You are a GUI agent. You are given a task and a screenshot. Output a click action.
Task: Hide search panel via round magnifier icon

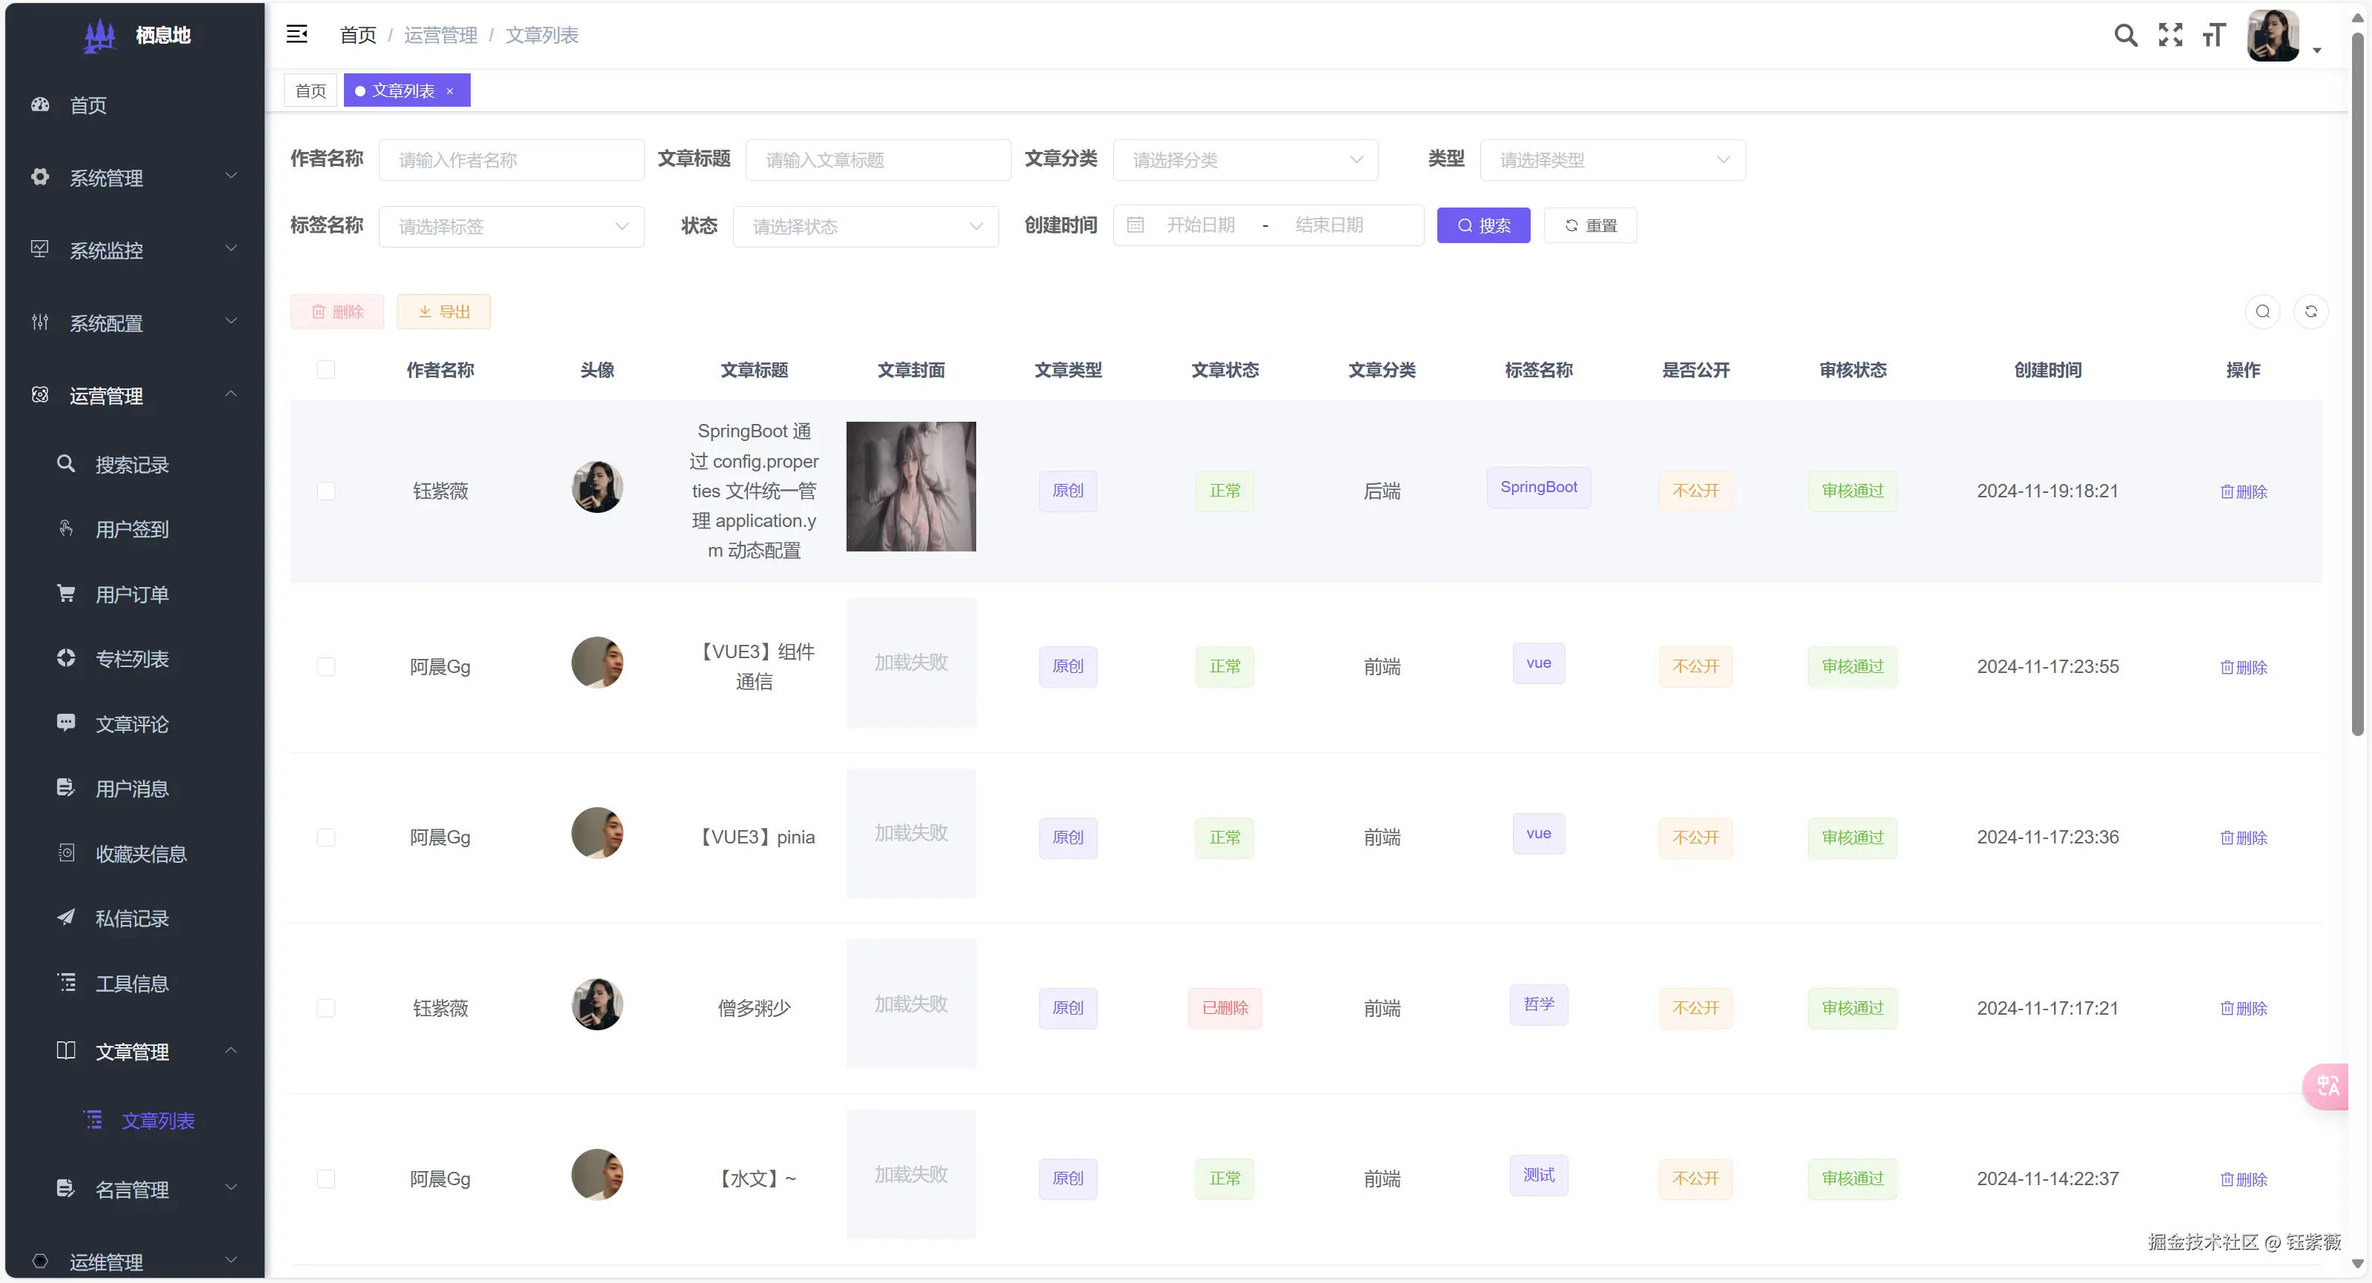(2262, 311)
